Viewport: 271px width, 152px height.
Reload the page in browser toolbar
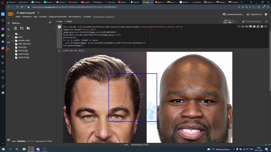17,7
